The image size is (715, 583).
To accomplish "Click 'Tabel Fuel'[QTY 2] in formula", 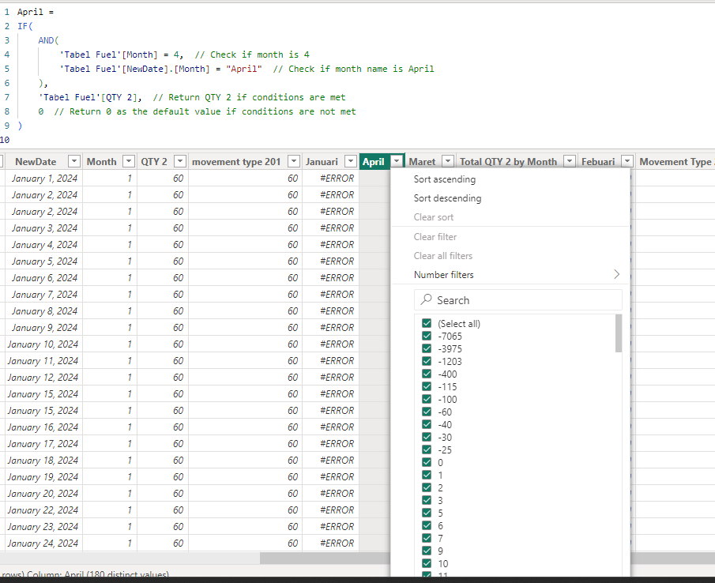I will tap(88, 97).
